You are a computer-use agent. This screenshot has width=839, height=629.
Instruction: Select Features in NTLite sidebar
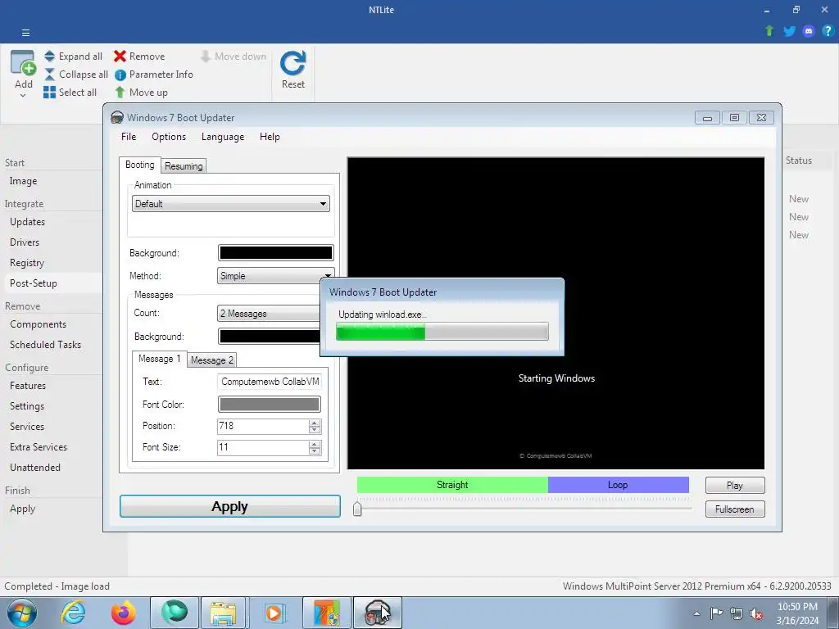(x=28, y=386)
